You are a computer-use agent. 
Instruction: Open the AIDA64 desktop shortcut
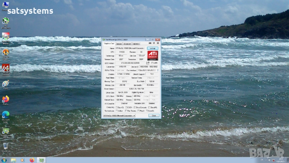point(5,68)
